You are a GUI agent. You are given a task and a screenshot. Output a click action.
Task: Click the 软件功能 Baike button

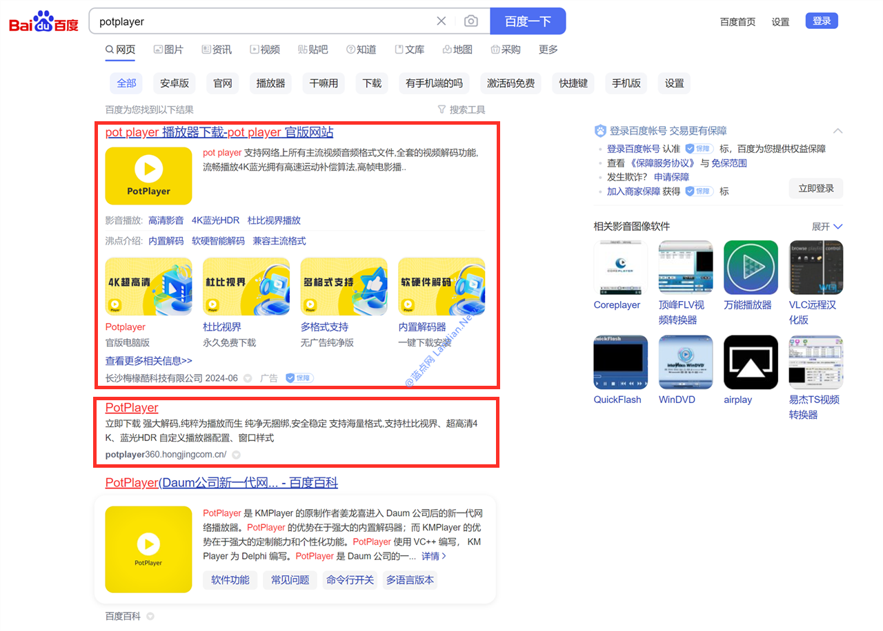point(230,580)
